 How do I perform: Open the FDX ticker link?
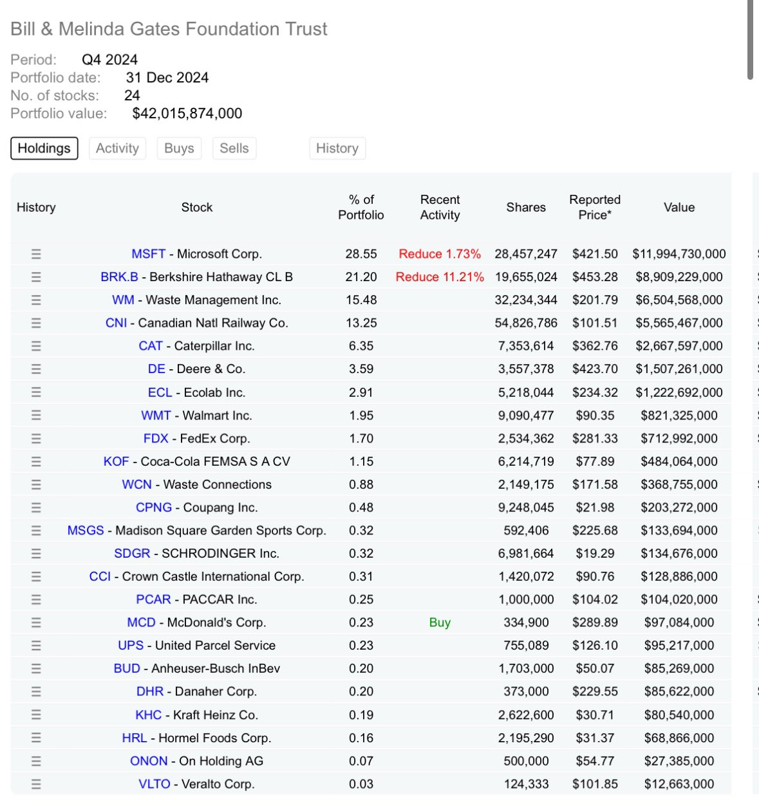[156, 439]
